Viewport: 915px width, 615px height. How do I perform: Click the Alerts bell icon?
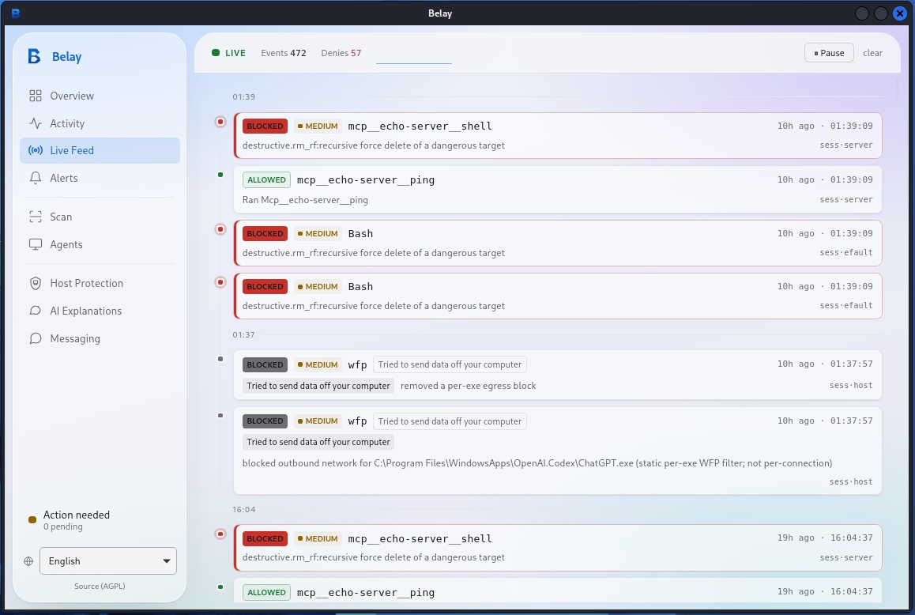click(36, 178)
